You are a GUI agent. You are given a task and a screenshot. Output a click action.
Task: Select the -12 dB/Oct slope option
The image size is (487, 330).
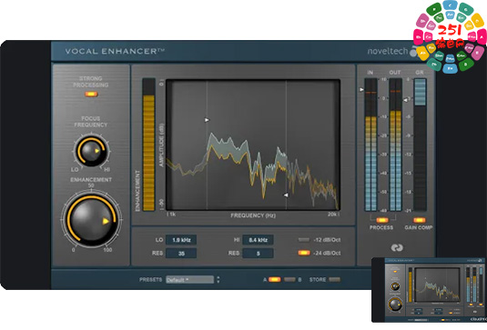click(304, 240)
